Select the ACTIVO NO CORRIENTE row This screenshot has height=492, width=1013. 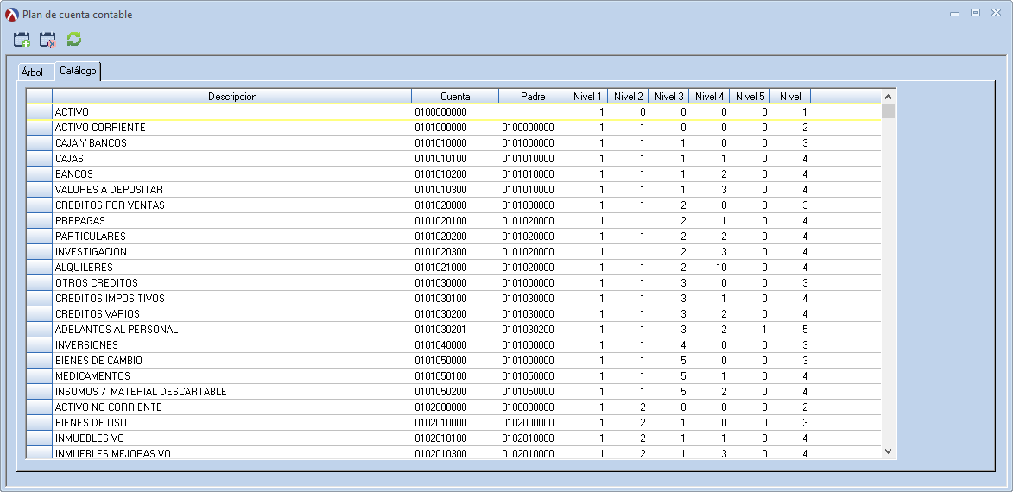[453, 407]
